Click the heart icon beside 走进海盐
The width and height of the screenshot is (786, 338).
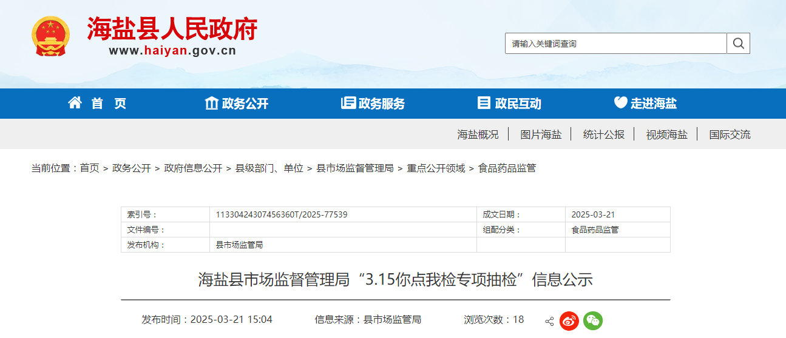pyautogui.click(x=620, y=102)
